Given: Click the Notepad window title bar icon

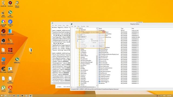Looking at the screenshot, I should click(52, 23).
